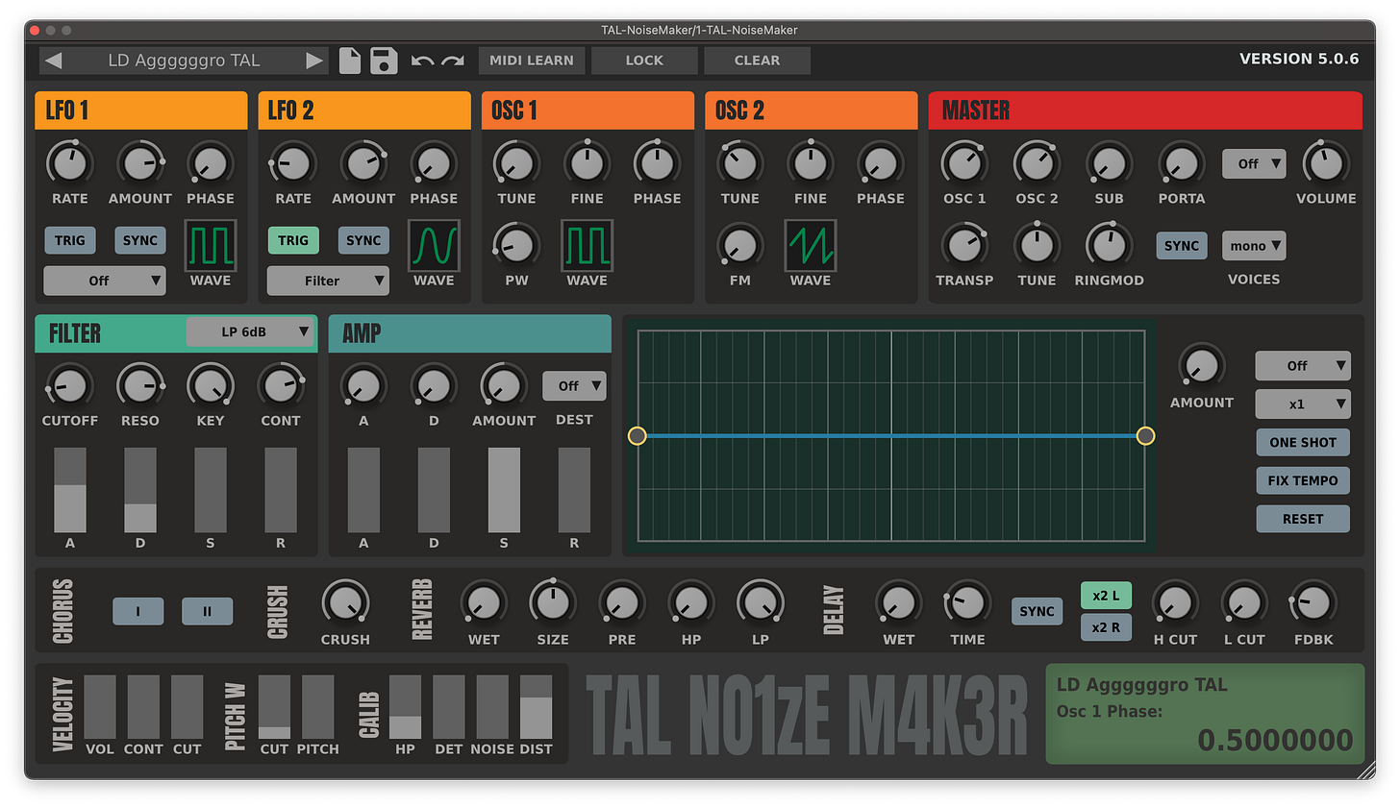This screenshot has height=808, width=1400.
Task: Click the Reverb SIZE knob
Action: [x=553, y=603]
